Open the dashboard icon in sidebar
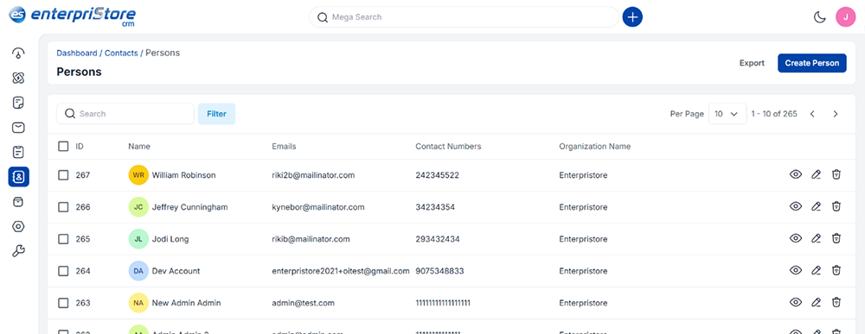865x334 pixels. tap(18, 54)
